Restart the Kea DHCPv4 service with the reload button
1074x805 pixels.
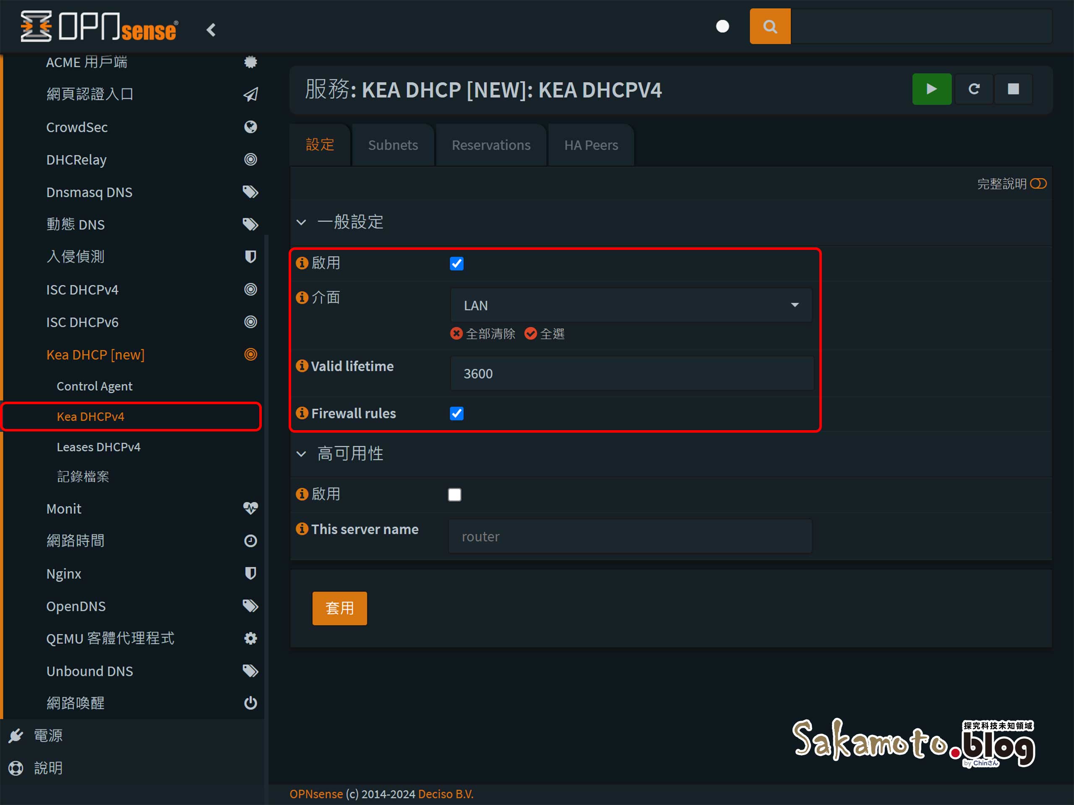point(973,89)
